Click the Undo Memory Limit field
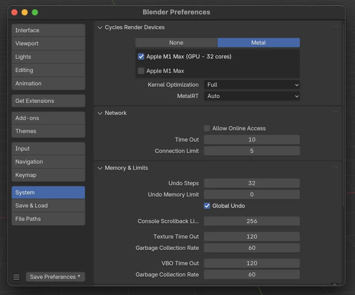The image size is (355, 295). (x=252, y=195)
